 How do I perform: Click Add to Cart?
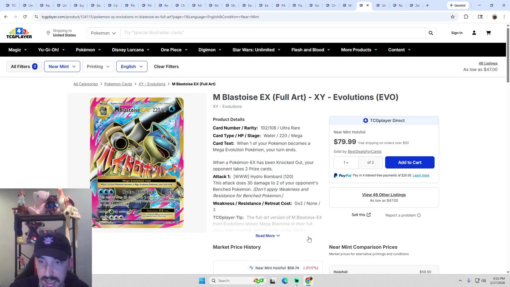(x=410, y=162)
